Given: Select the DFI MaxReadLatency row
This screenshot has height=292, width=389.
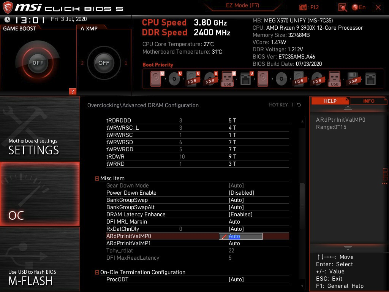Looking at the screenshot, I should tap(198, 258).
